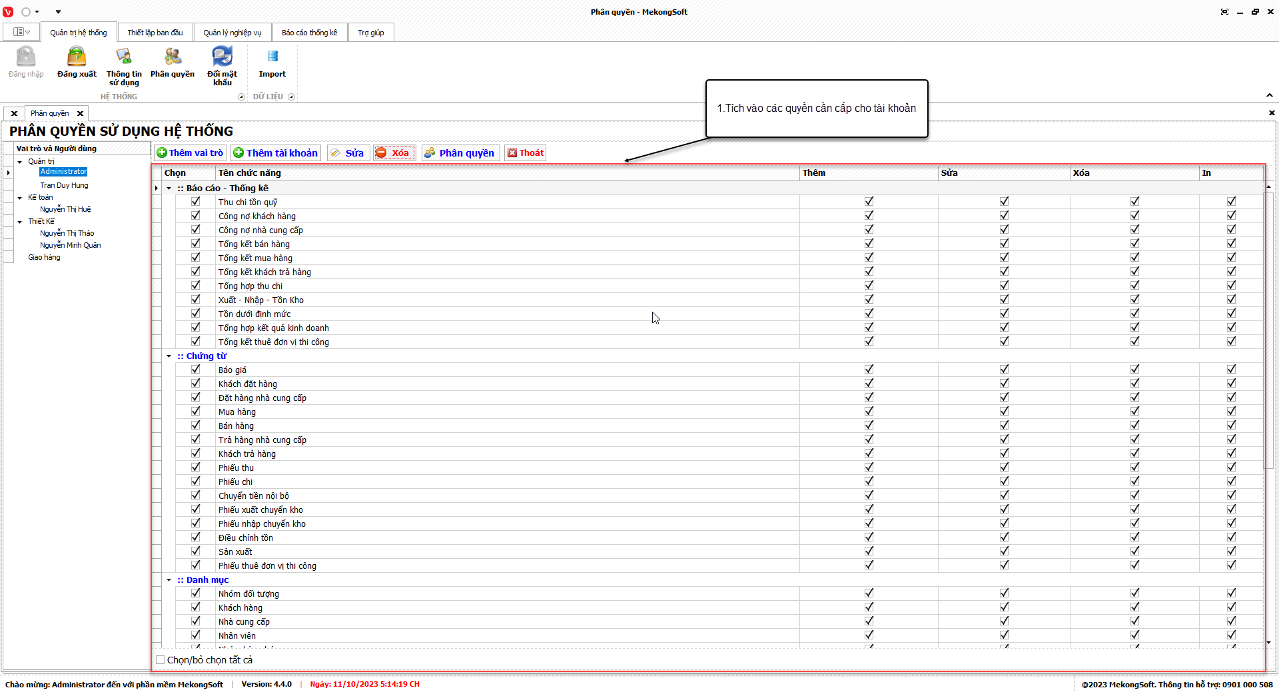The height and width of the screenshot is (692, 1279).
Task: Click the Thêm column header
Action: click(x=869, y=173)
